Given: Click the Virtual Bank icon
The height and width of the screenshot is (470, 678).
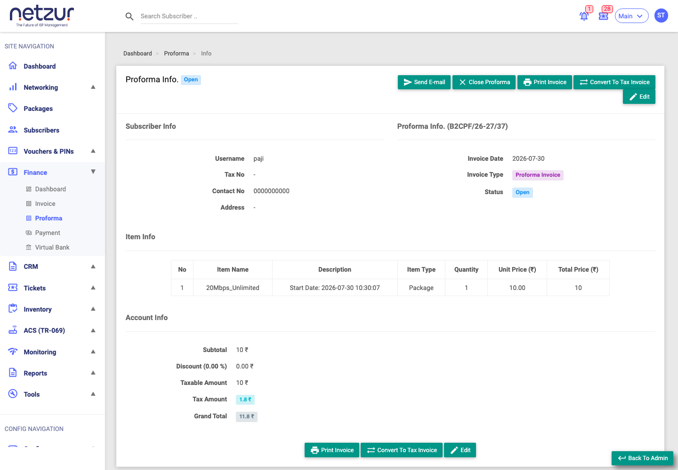Looking at the screenshot, I should point(29,247).
